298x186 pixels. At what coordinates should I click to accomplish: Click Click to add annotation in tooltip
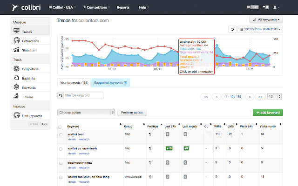click(x=196, y=72)
